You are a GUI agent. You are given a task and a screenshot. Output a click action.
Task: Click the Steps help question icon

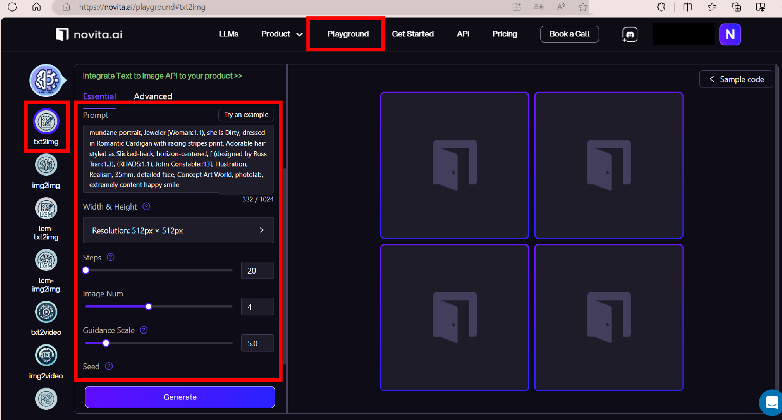[111, 257]
